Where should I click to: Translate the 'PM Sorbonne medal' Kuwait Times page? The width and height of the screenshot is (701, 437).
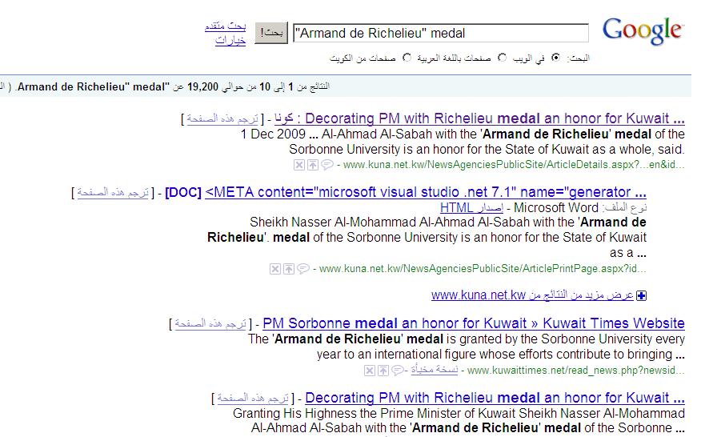point(210,323)
